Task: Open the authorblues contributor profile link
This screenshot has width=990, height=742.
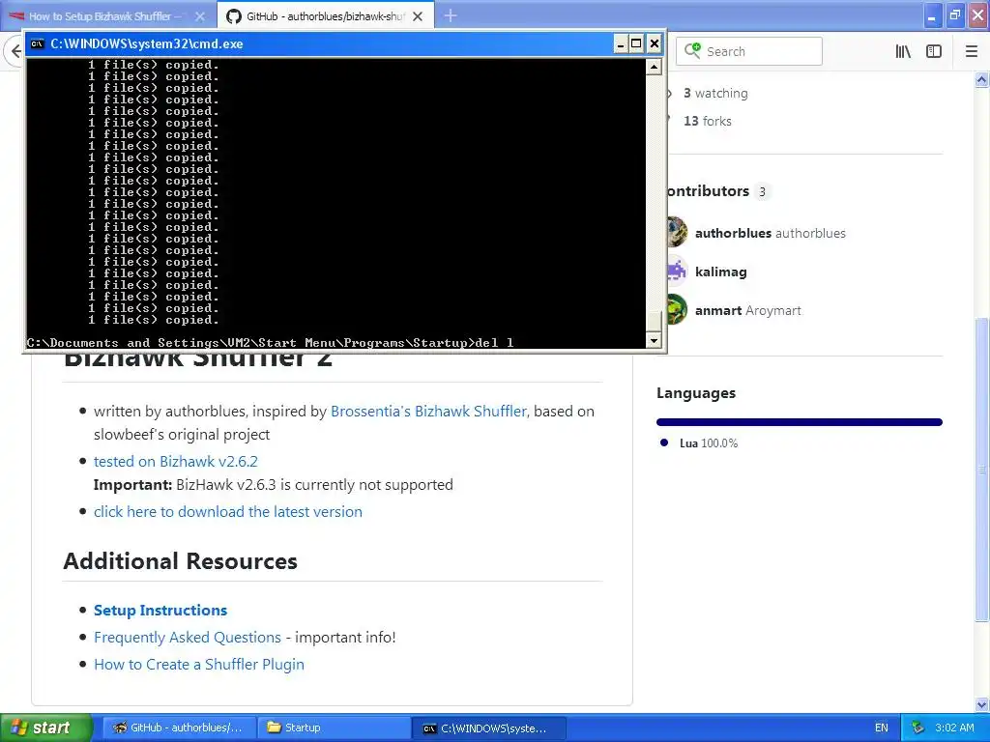Action: (x=771, y=233)
